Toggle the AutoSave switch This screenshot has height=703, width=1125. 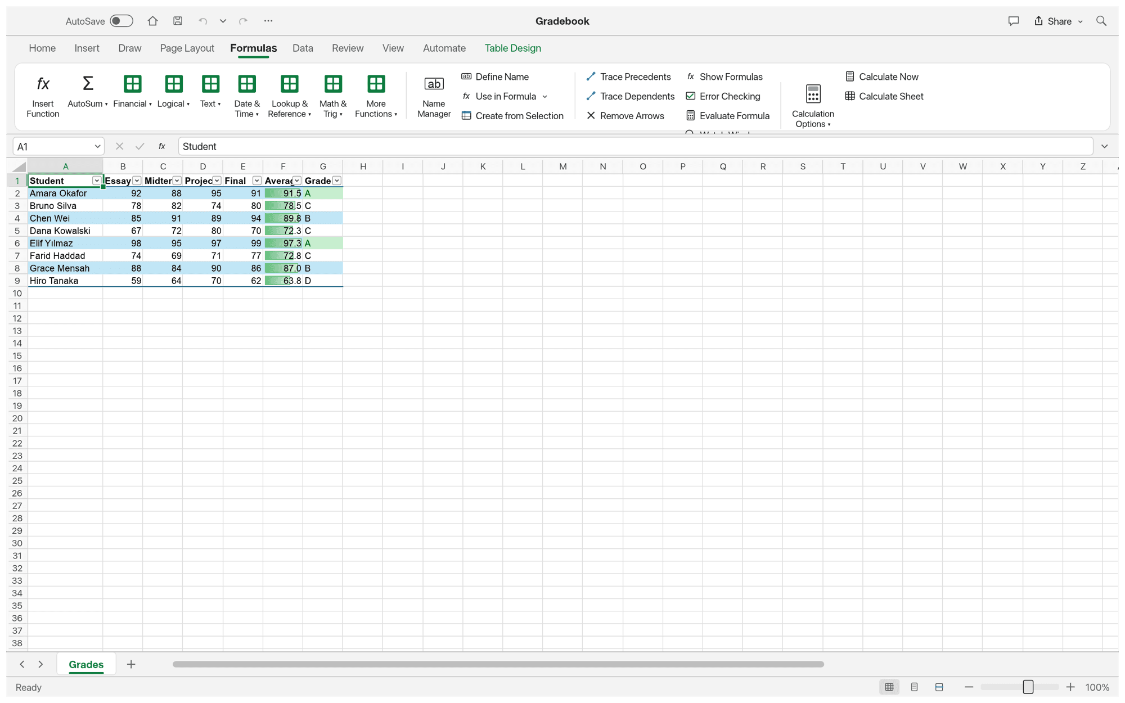pyautogui.click(x=121, y=21)
